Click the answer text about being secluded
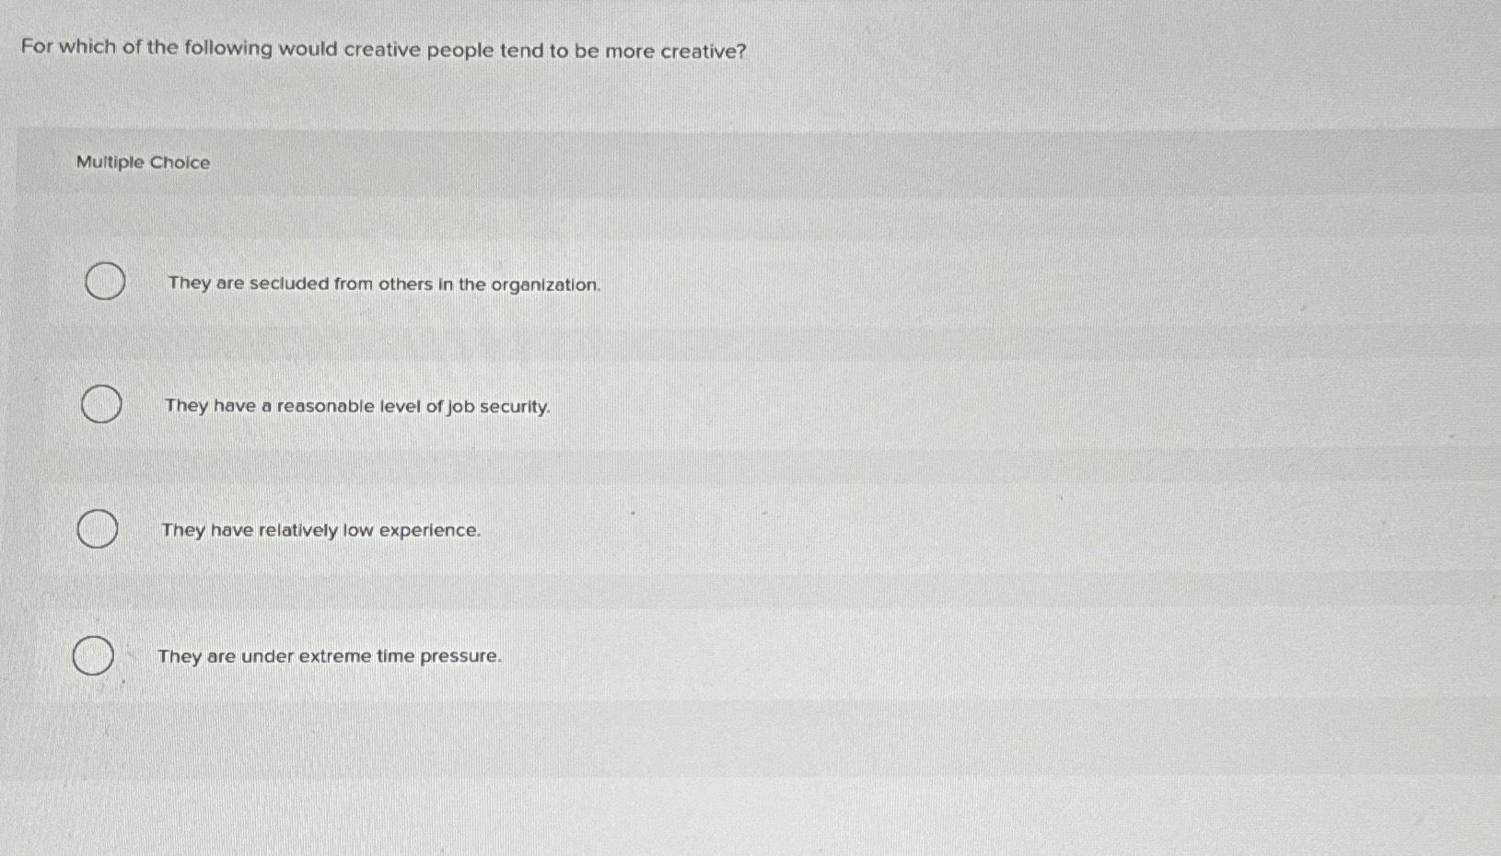 (385, 284)
